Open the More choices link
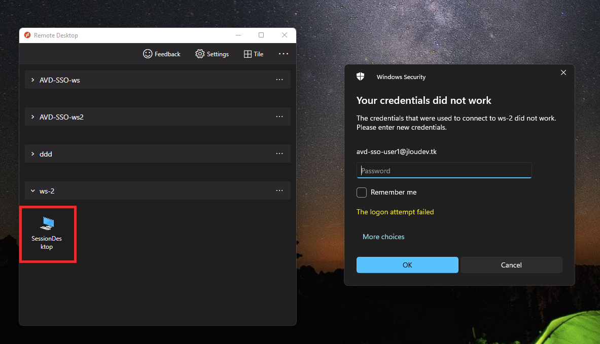600x344 pixels. pyautogui.click(x=383, y=237)
